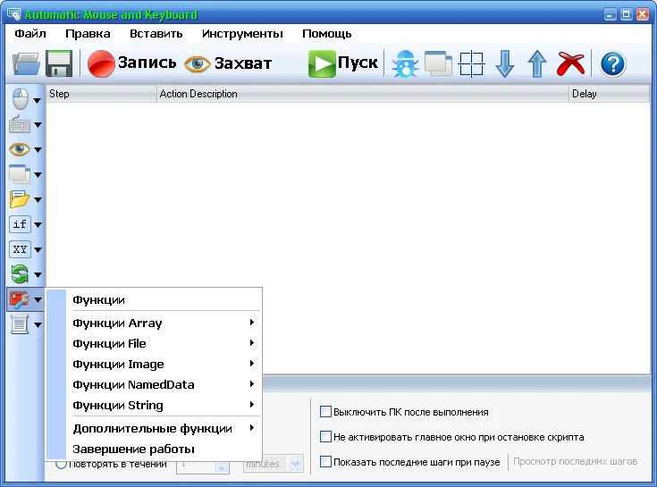Expand the yellow folder dropdown arrow

(38, 200)
